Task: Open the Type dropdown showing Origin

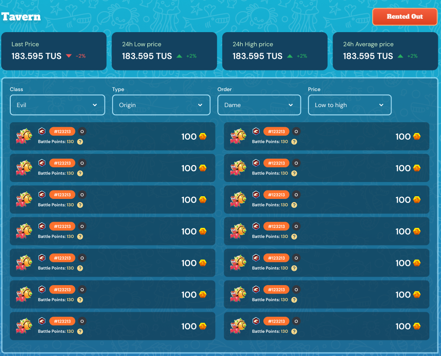Action: tap(161, 105)
